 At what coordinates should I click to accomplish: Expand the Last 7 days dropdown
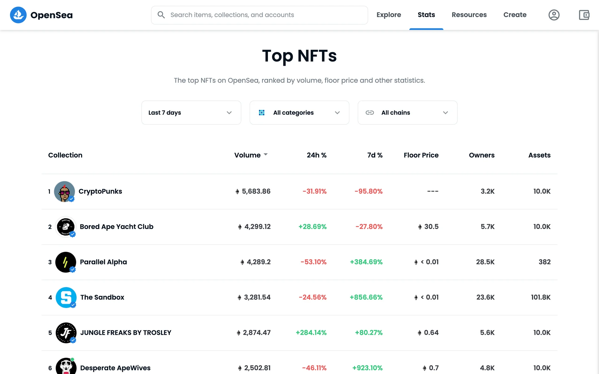pos(191,113)
